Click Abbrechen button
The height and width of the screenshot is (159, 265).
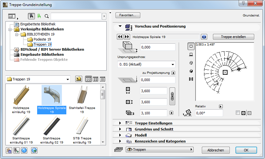(x=216, y=150)
